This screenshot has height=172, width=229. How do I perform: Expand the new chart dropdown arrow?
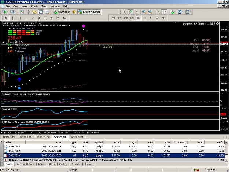[x=7, y=12]
